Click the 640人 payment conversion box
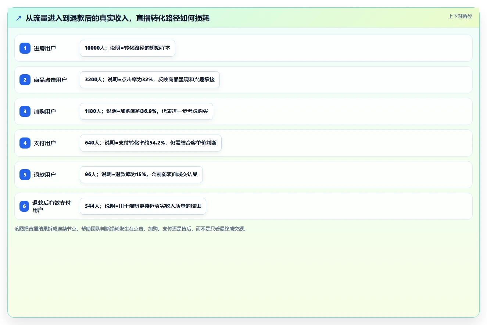487x325 pixels. 151,143
